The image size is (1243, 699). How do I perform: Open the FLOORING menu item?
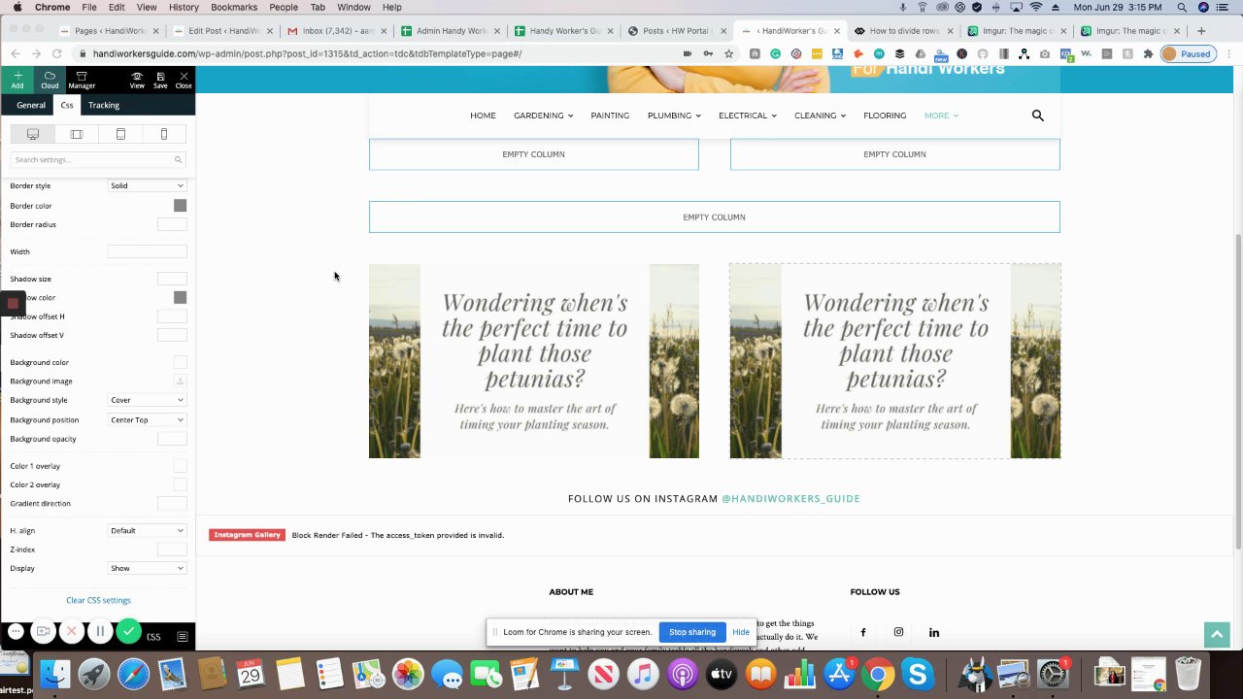point(885,116)
